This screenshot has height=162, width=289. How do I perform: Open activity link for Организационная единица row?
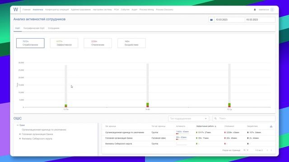tap(182, 132)
